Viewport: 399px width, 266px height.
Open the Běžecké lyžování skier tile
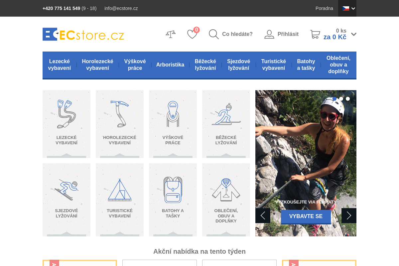tap(226, 124)
